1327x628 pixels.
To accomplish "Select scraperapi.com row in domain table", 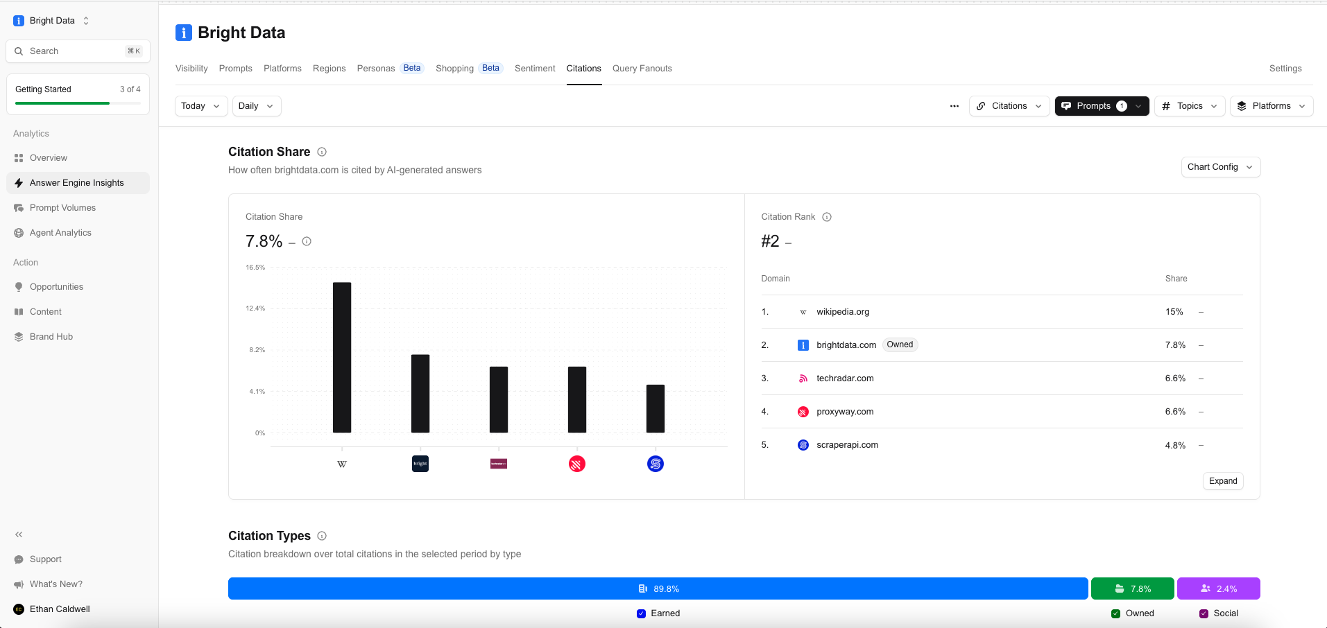I will click(1002, 445).
